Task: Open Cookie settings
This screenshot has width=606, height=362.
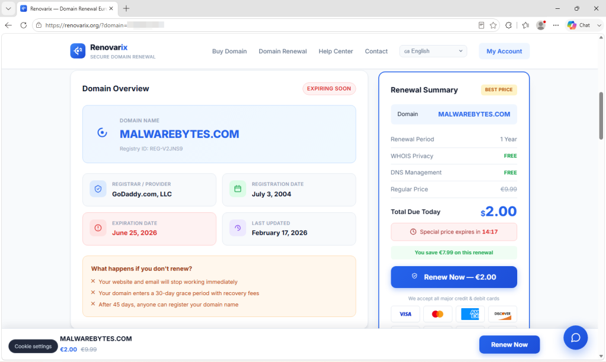Action: [x=33, y=346]
